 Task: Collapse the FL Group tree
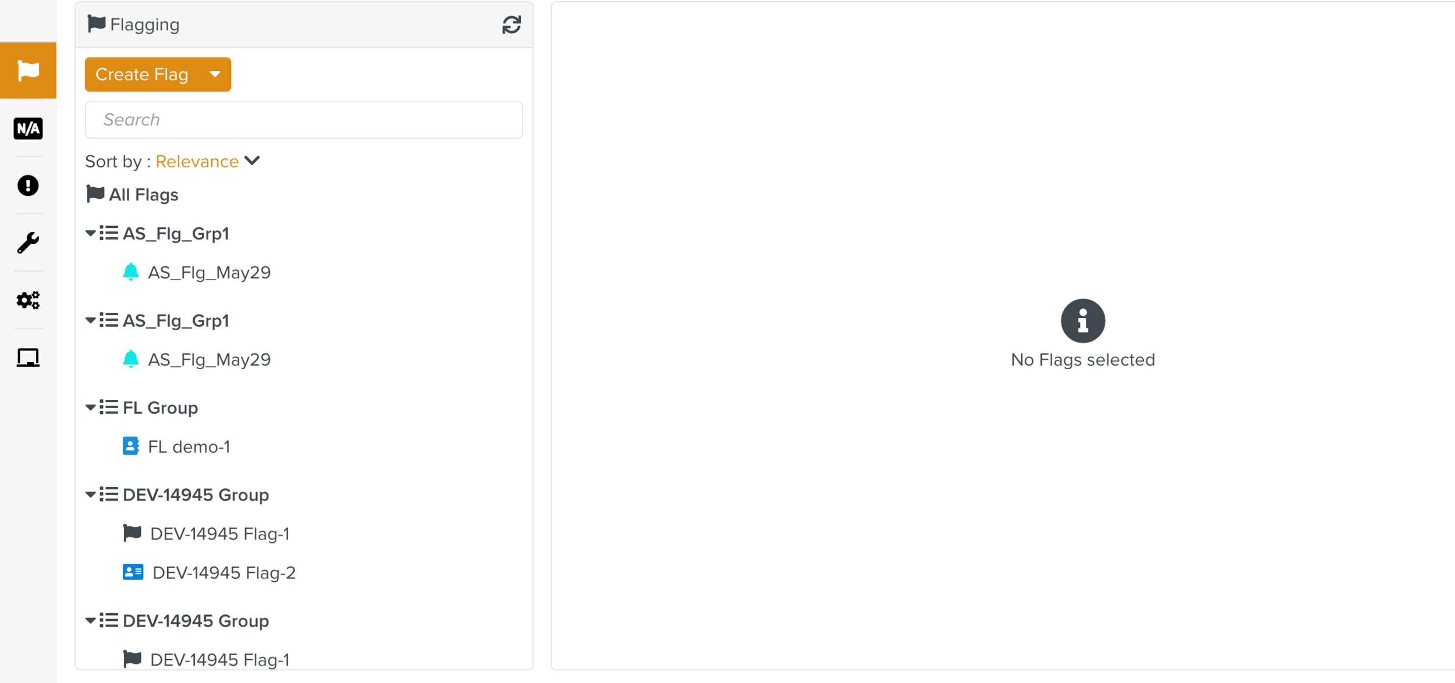(91, 407)
